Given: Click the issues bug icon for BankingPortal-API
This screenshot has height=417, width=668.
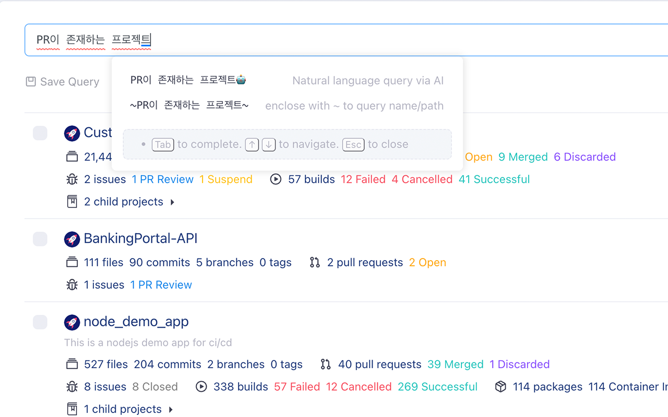Looking at the screenshot, I should click(x=72, y=285).
